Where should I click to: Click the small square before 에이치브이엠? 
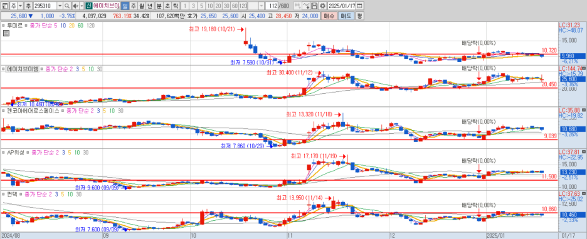pyautogui.click(x=3, y=69)
